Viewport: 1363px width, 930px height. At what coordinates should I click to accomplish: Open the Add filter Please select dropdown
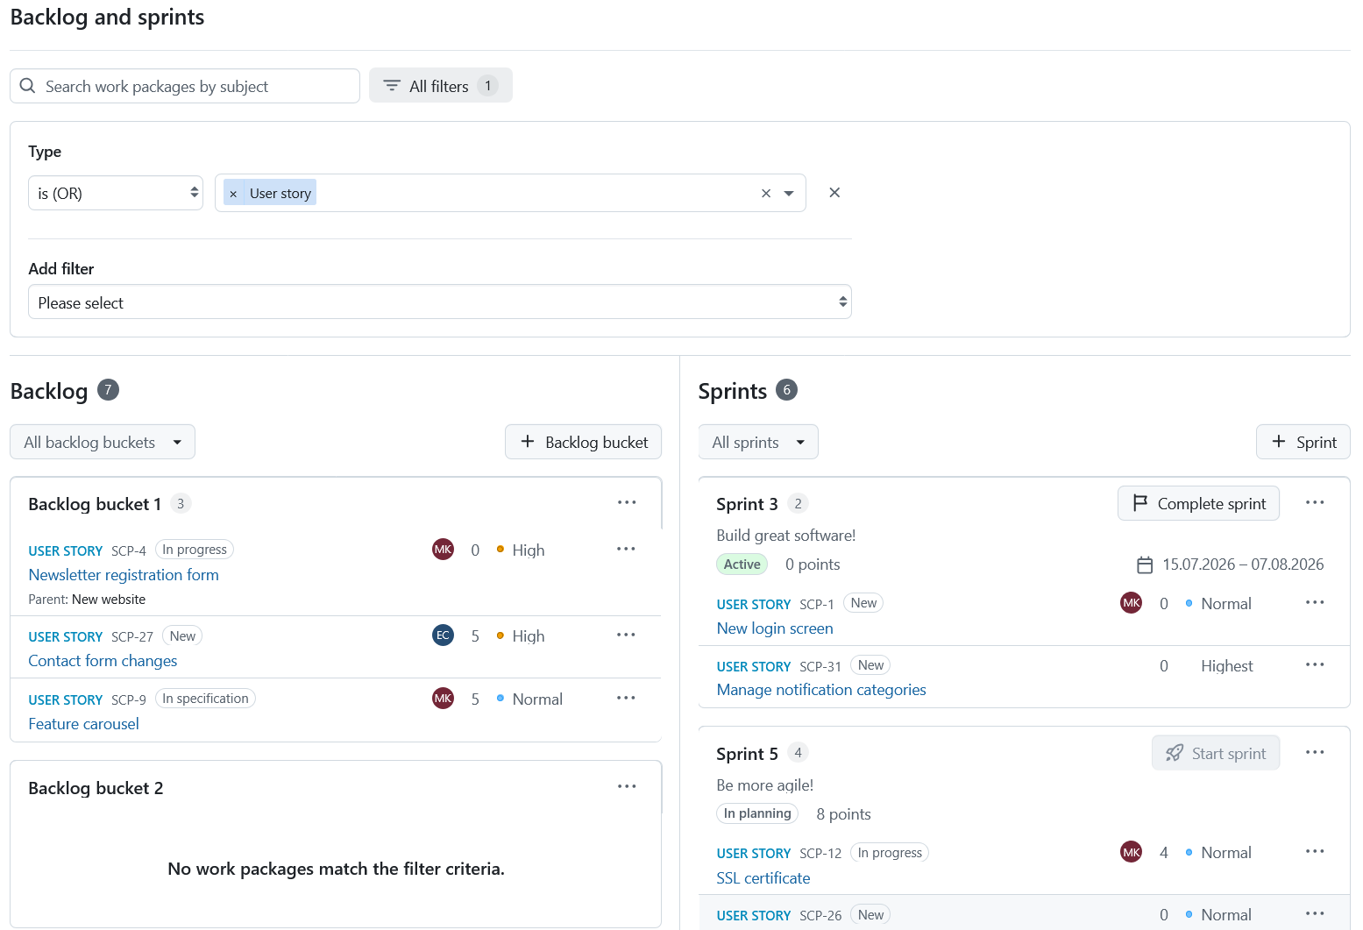click(440, 302)
